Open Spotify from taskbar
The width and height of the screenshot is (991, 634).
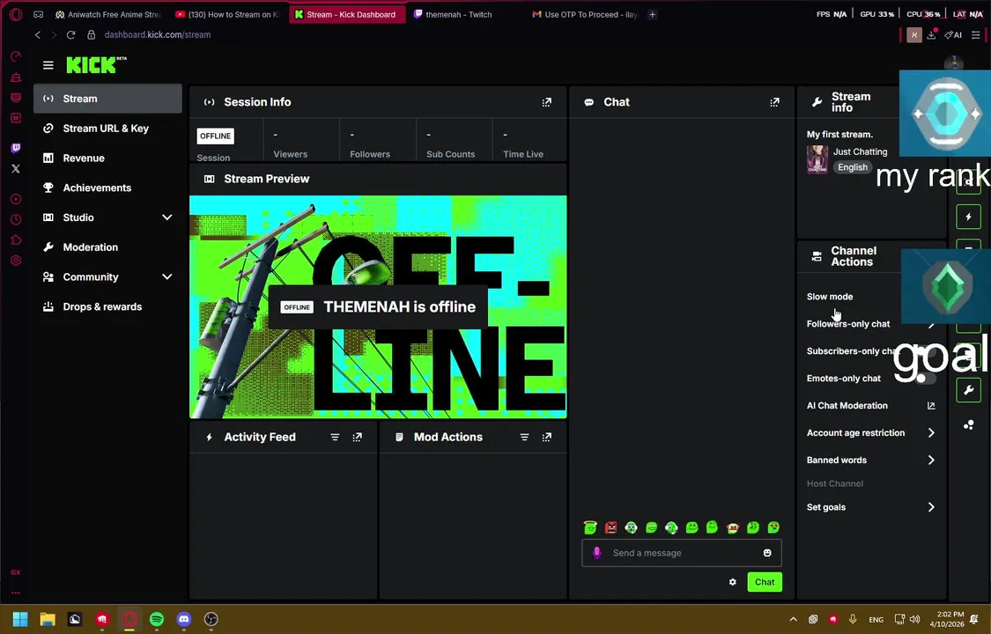click(x=157, y=620)
